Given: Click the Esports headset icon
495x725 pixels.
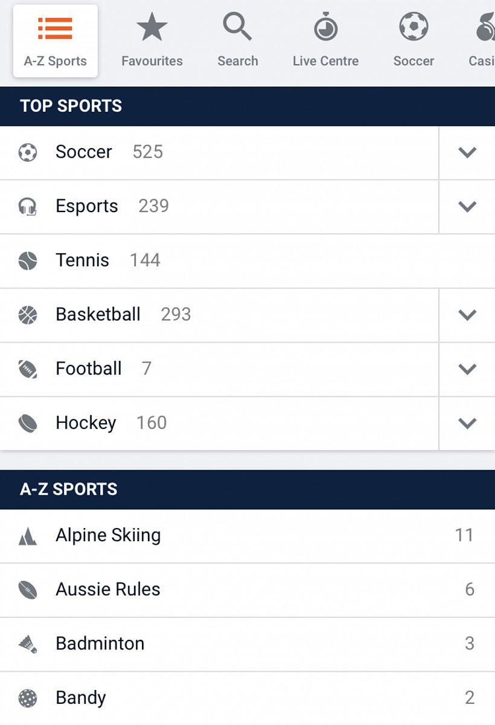Looking at the screenshot, I should coord(28,207).
